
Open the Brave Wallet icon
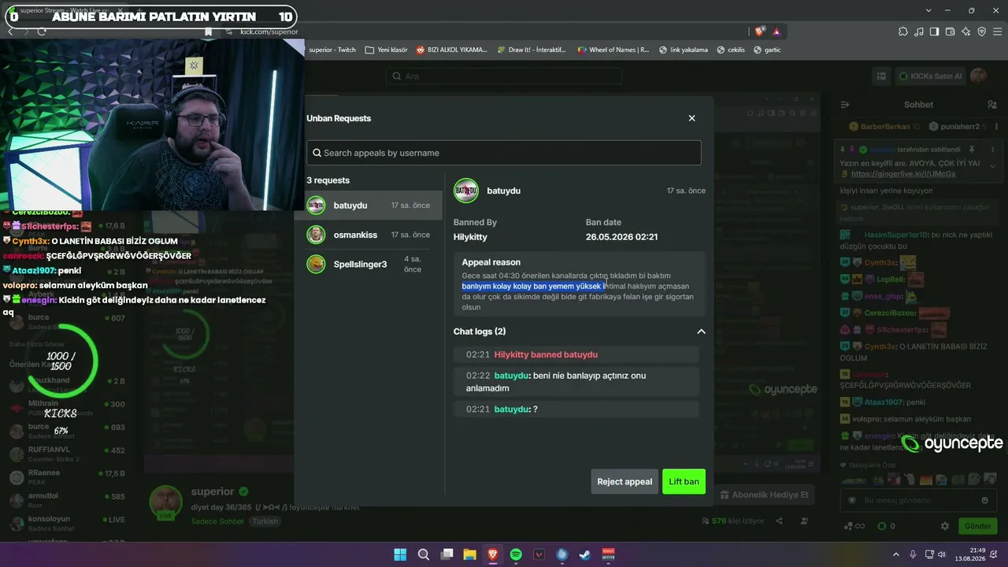(951, 31)
